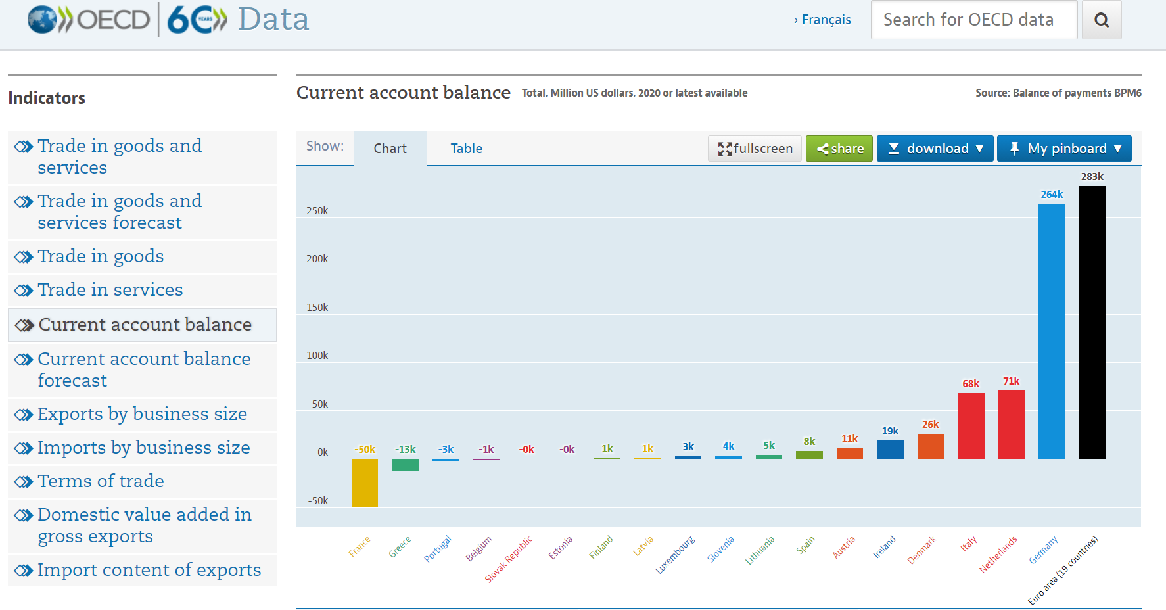Screen dimensions: 1166x610
Task: Click the black Euro area bar
Action: 1092,322
